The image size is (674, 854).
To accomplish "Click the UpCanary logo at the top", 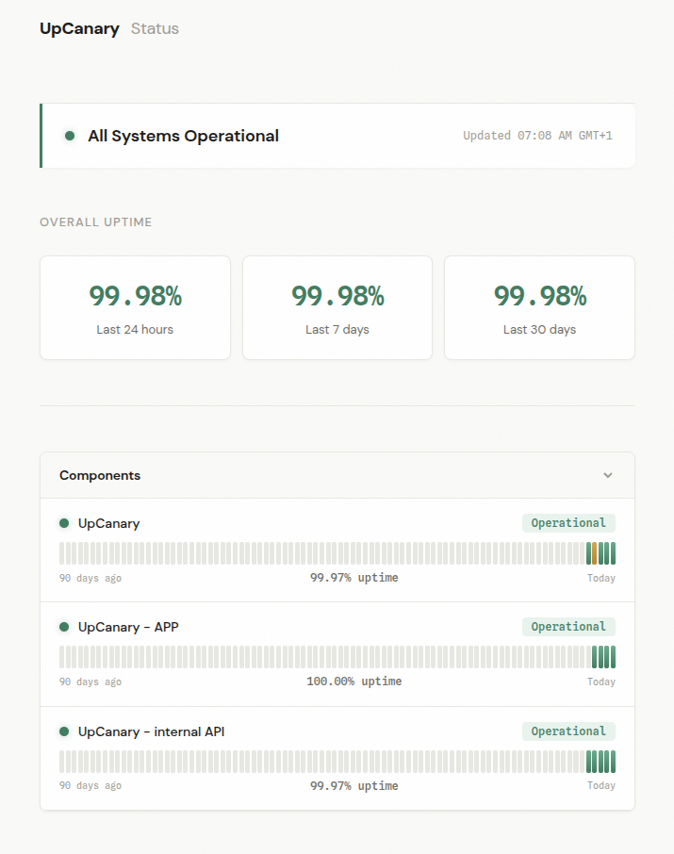I will point(79,28).
